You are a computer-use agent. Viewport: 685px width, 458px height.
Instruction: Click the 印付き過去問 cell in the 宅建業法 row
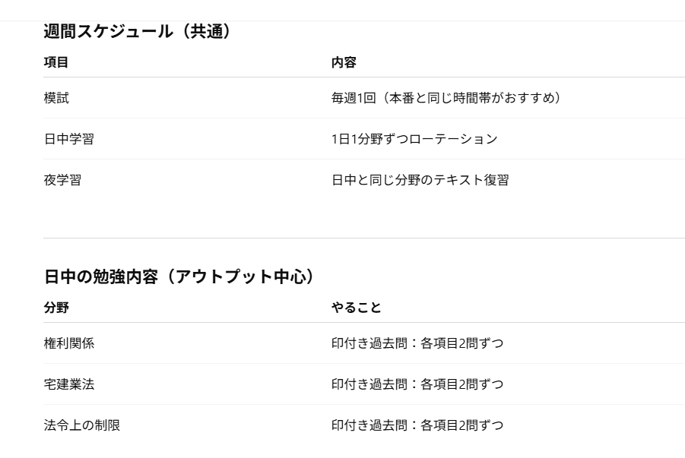[417, 384]
